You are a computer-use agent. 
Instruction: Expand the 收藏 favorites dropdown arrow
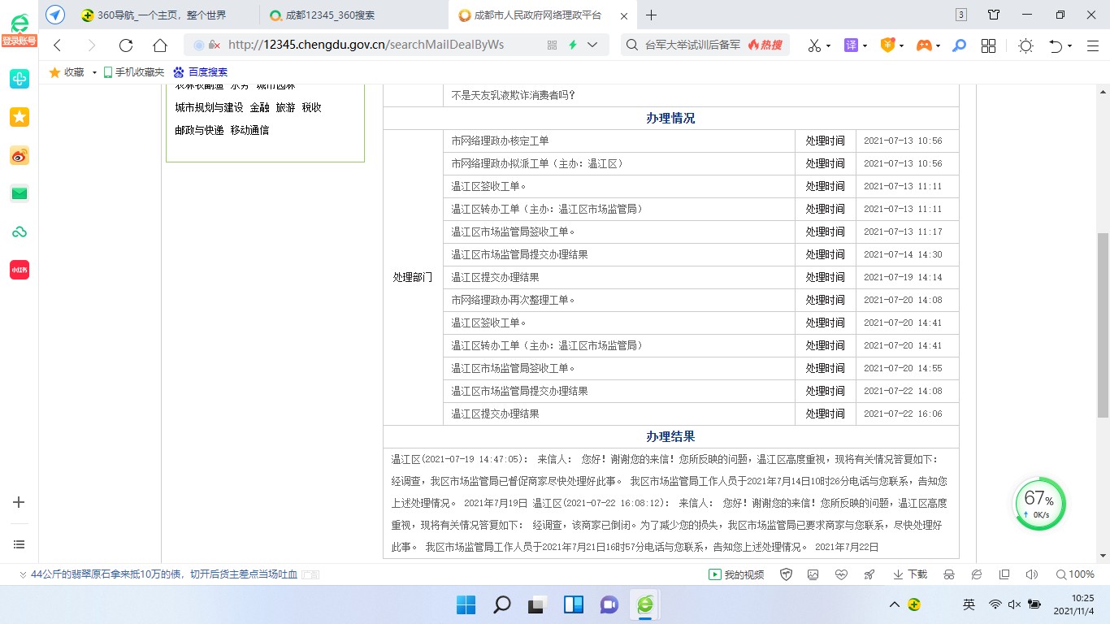coord(94,72)
